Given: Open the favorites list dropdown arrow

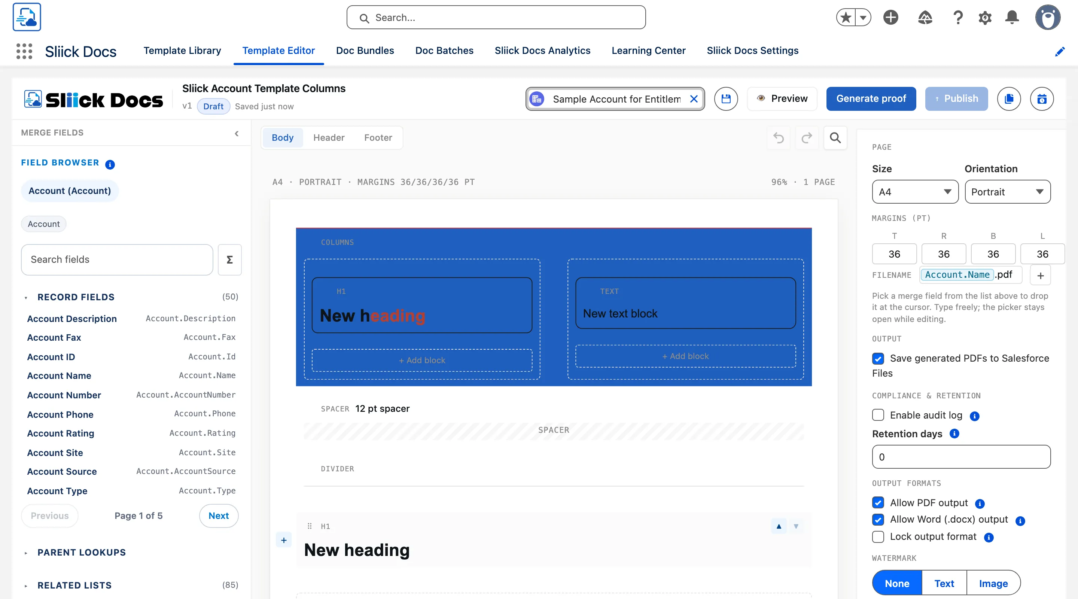Looking at the screenshot, I should click(863, 18).
